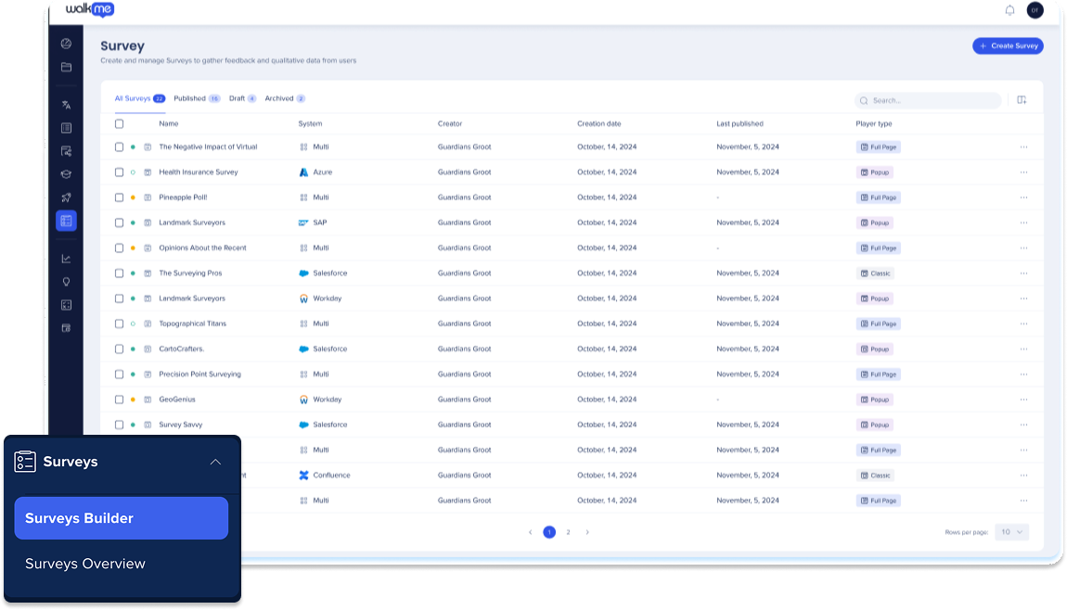The width and height of the screenshot is (1067, 610).
Task: Click the Confluence system icon
Action: 303,476
